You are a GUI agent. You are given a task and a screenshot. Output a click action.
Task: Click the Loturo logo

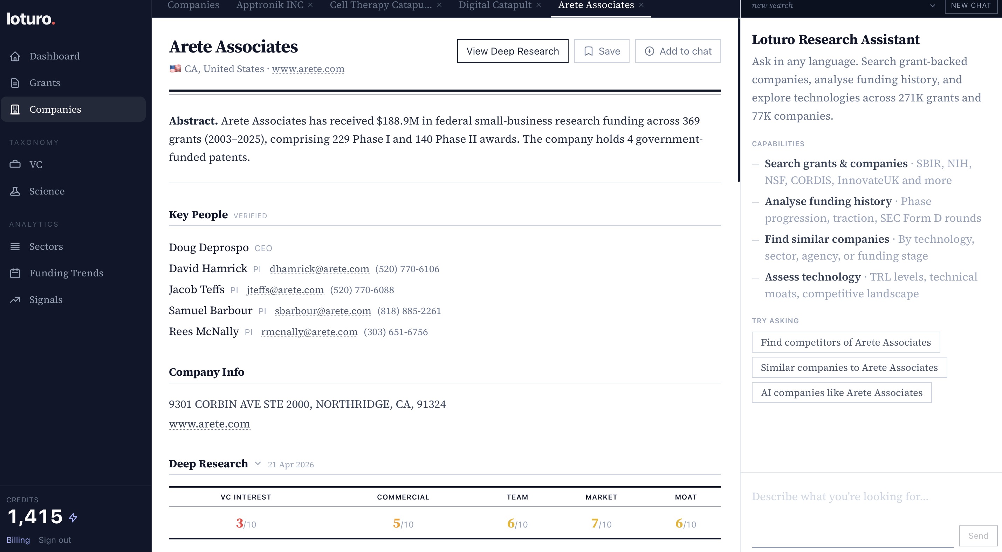click(31, 19)
